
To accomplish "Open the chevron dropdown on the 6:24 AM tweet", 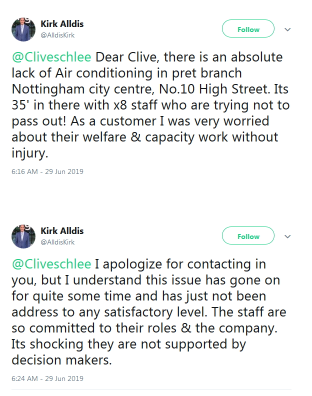I will point(287,236).
